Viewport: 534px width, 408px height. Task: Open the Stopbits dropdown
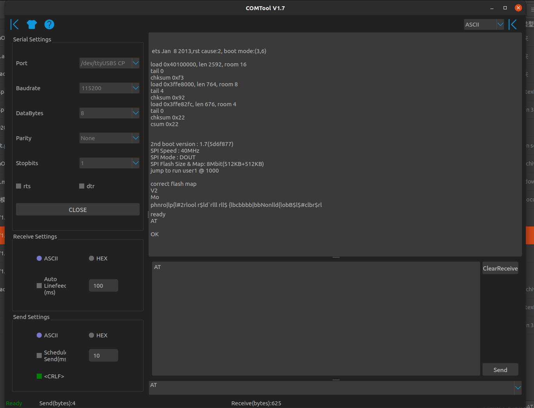click(109, 163)
